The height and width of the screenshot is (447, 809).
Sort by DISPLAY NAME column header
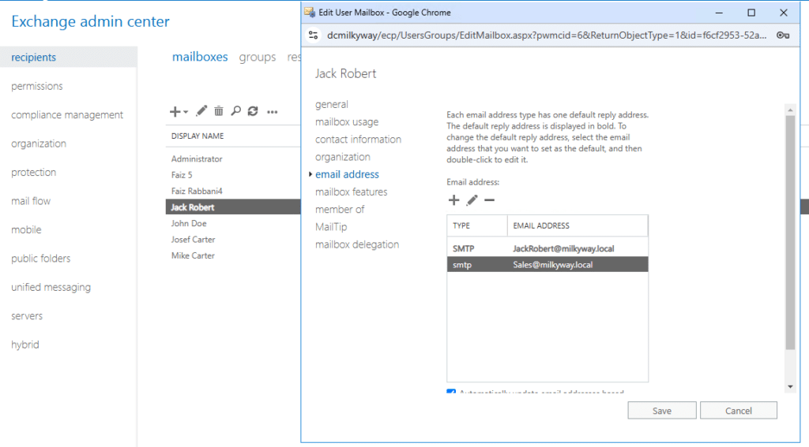(x=198, y=136)
